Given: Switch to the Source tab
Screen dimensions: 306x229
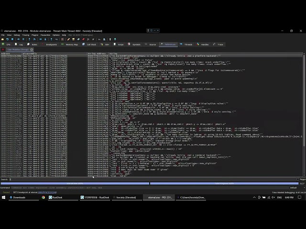Looking at the screenshot, I should coord(151,44).
